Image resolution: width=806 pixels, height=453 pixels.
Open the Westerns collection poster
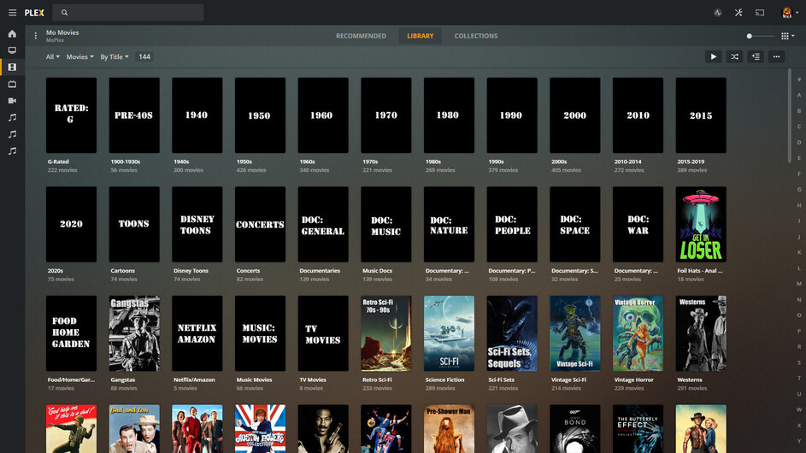click(701, 333)
